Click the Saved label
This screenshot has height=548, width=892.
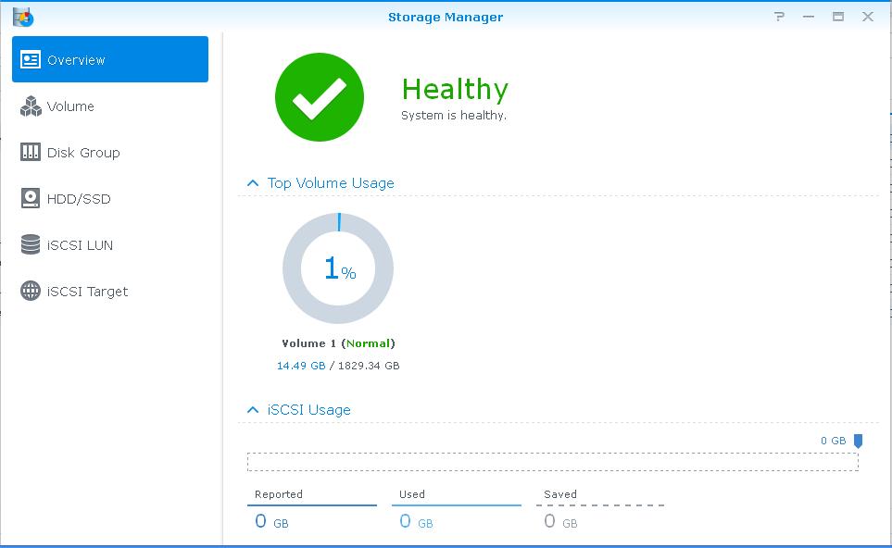[x=560, y=494]
